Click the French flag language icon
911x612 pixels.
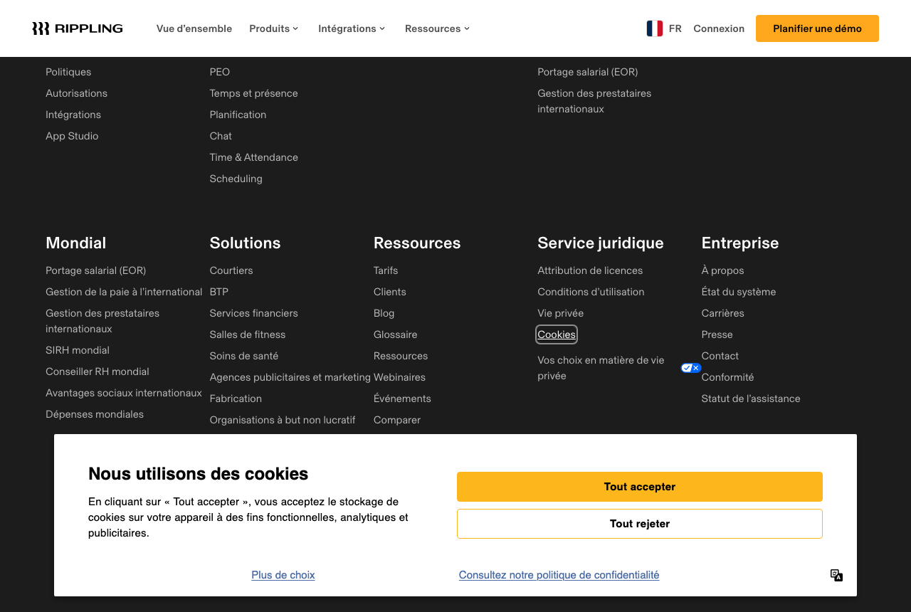(x=655, y=28)
